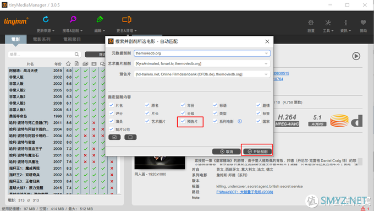The width and height of the screenshot is (374, 211).
Task: Open artwork scraper dropdown
Action: point(202,63)
